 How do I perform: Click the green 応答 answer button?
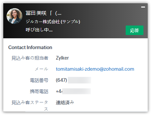click(x=135, y=30)
